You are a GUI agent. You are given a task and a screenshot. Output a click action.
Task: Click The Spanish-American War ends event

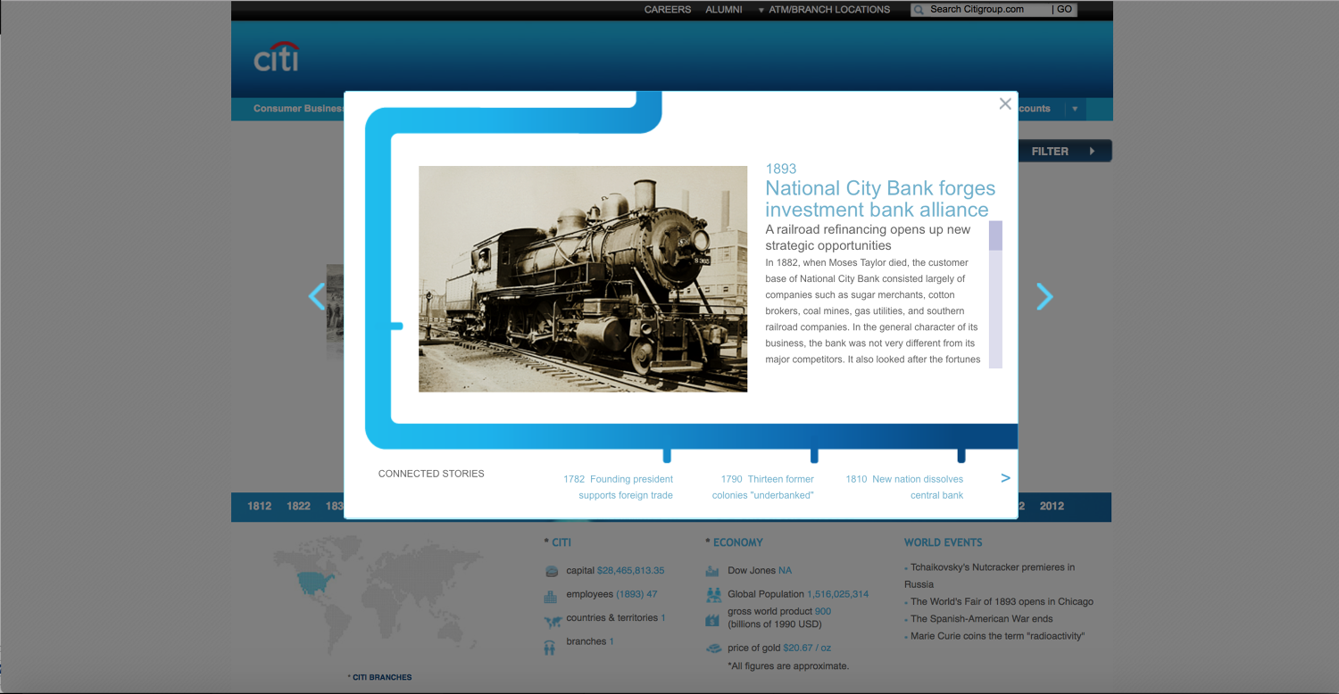[981, 619]
